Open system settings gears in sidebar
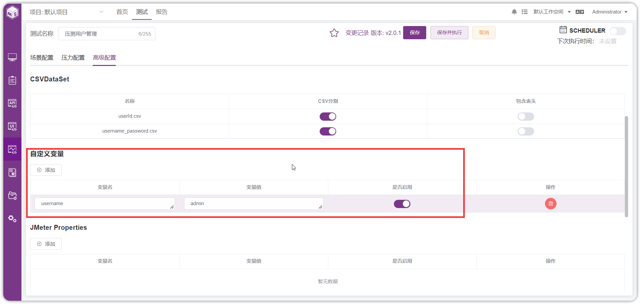The width and height of the screenshot is (640, 304). coord(12,219)
